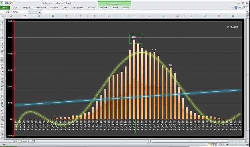Close the workbook window within Excel
250x147 pixels.
[248, 8]
